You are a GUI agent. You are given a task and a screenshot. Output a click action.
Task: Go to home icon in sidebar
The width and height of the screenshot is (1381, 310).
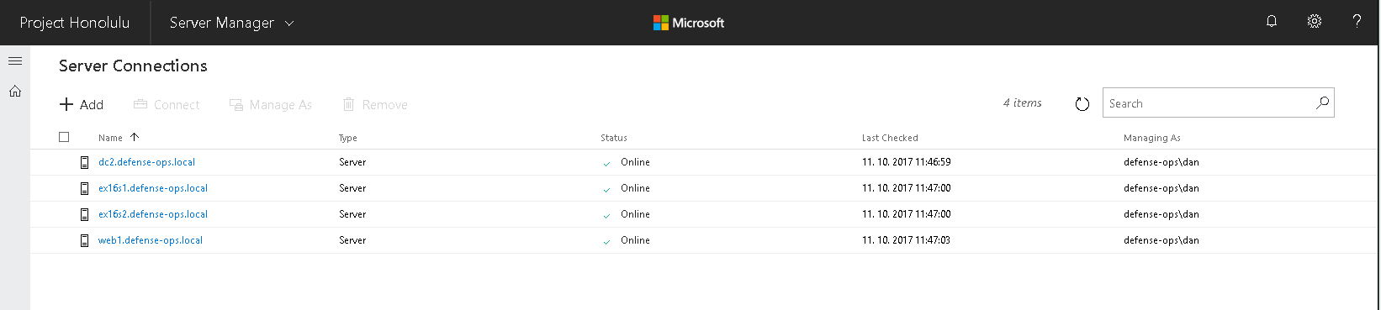(x=15, y=91)
